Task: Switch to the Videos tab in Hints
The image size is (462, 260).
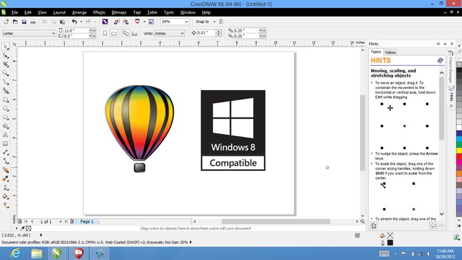Action: click(x=390, y=52)
